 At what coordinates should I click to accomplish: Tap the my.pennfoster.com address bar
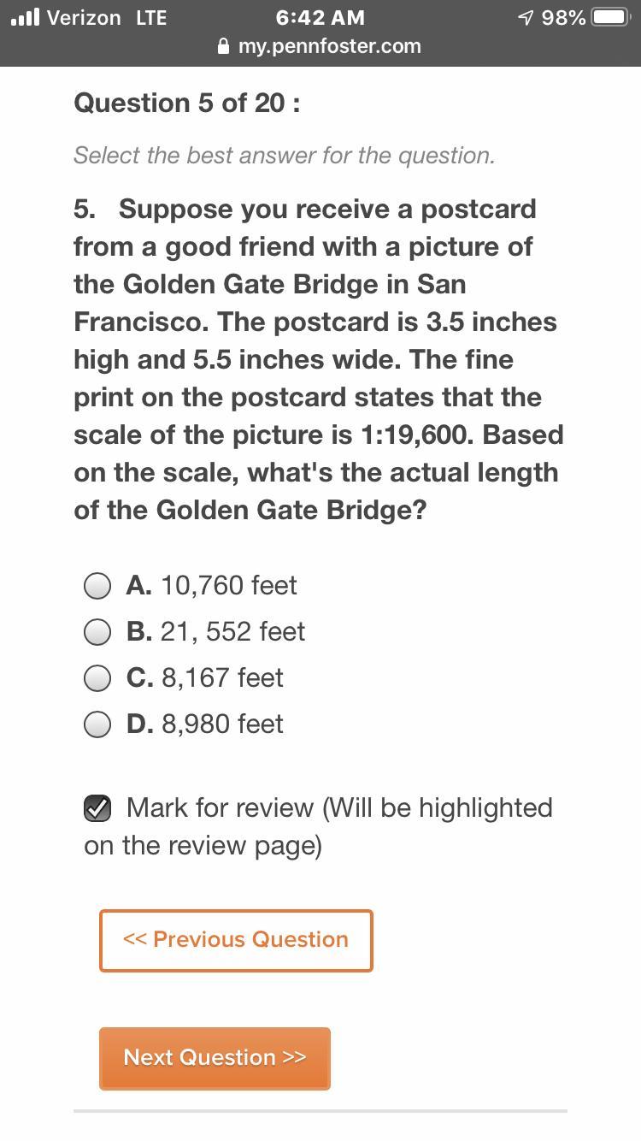[320, 46]
